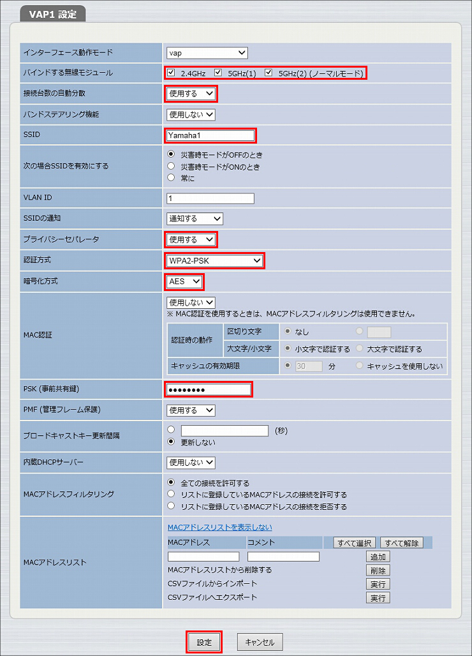The height and width of the screenshot is (656, 472).
Task: Select the broadcast key interval seconds radio
Action: click(x=170, y=429)
